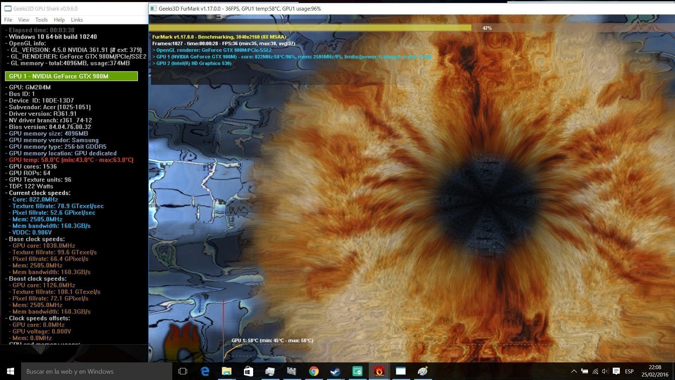This screenshot has height=380, width=675.
Task: Open the Links menu
Action: coord(77,20)
